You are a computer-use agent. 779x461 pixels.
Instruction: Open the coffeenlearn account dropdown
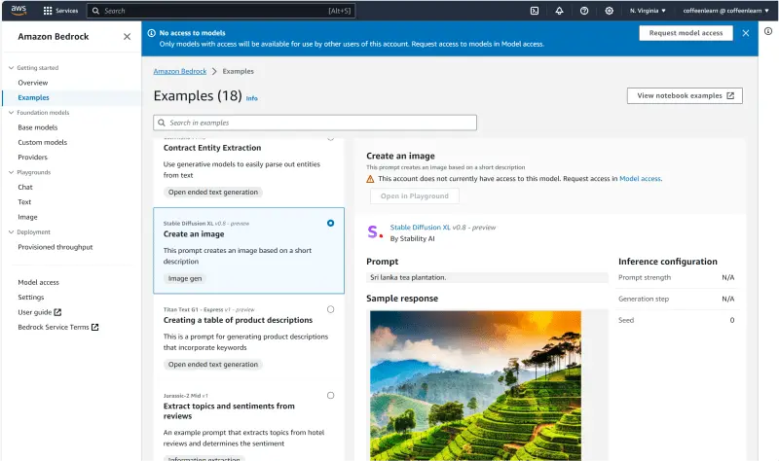[725, 11]
